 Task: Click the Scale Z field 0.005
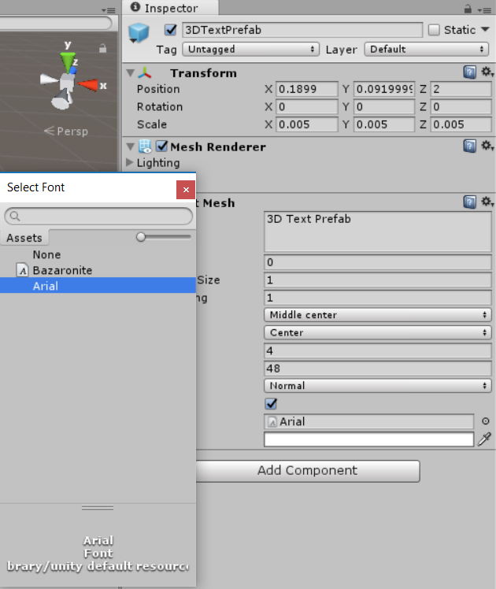click(x=461, y=124)
